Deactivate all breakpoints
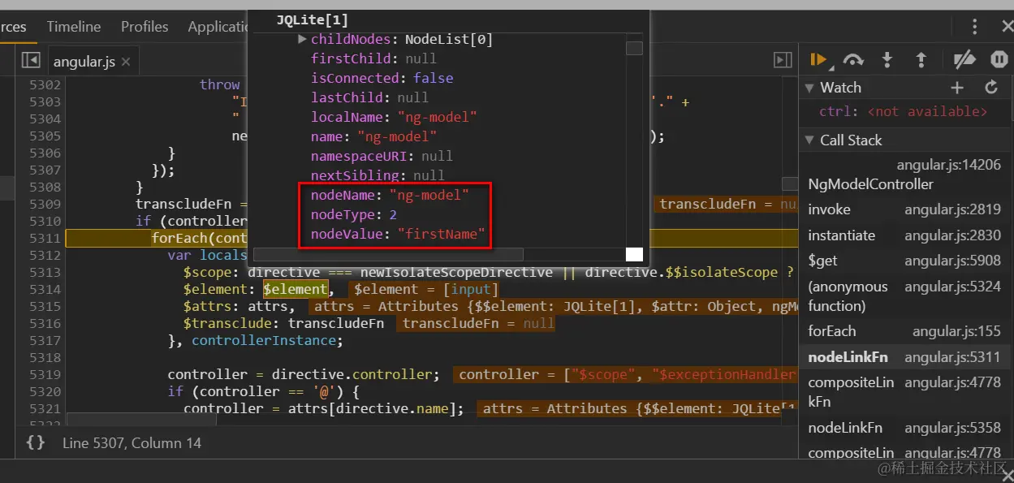Screen dimensions: 1014x483 pos(964,59)
